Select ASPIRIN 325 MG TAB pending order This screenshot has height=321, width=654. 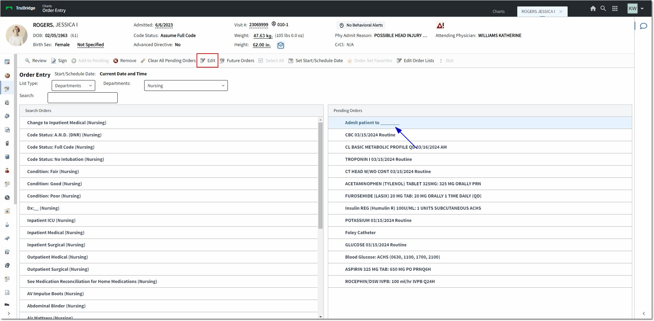tap(480, 269)
